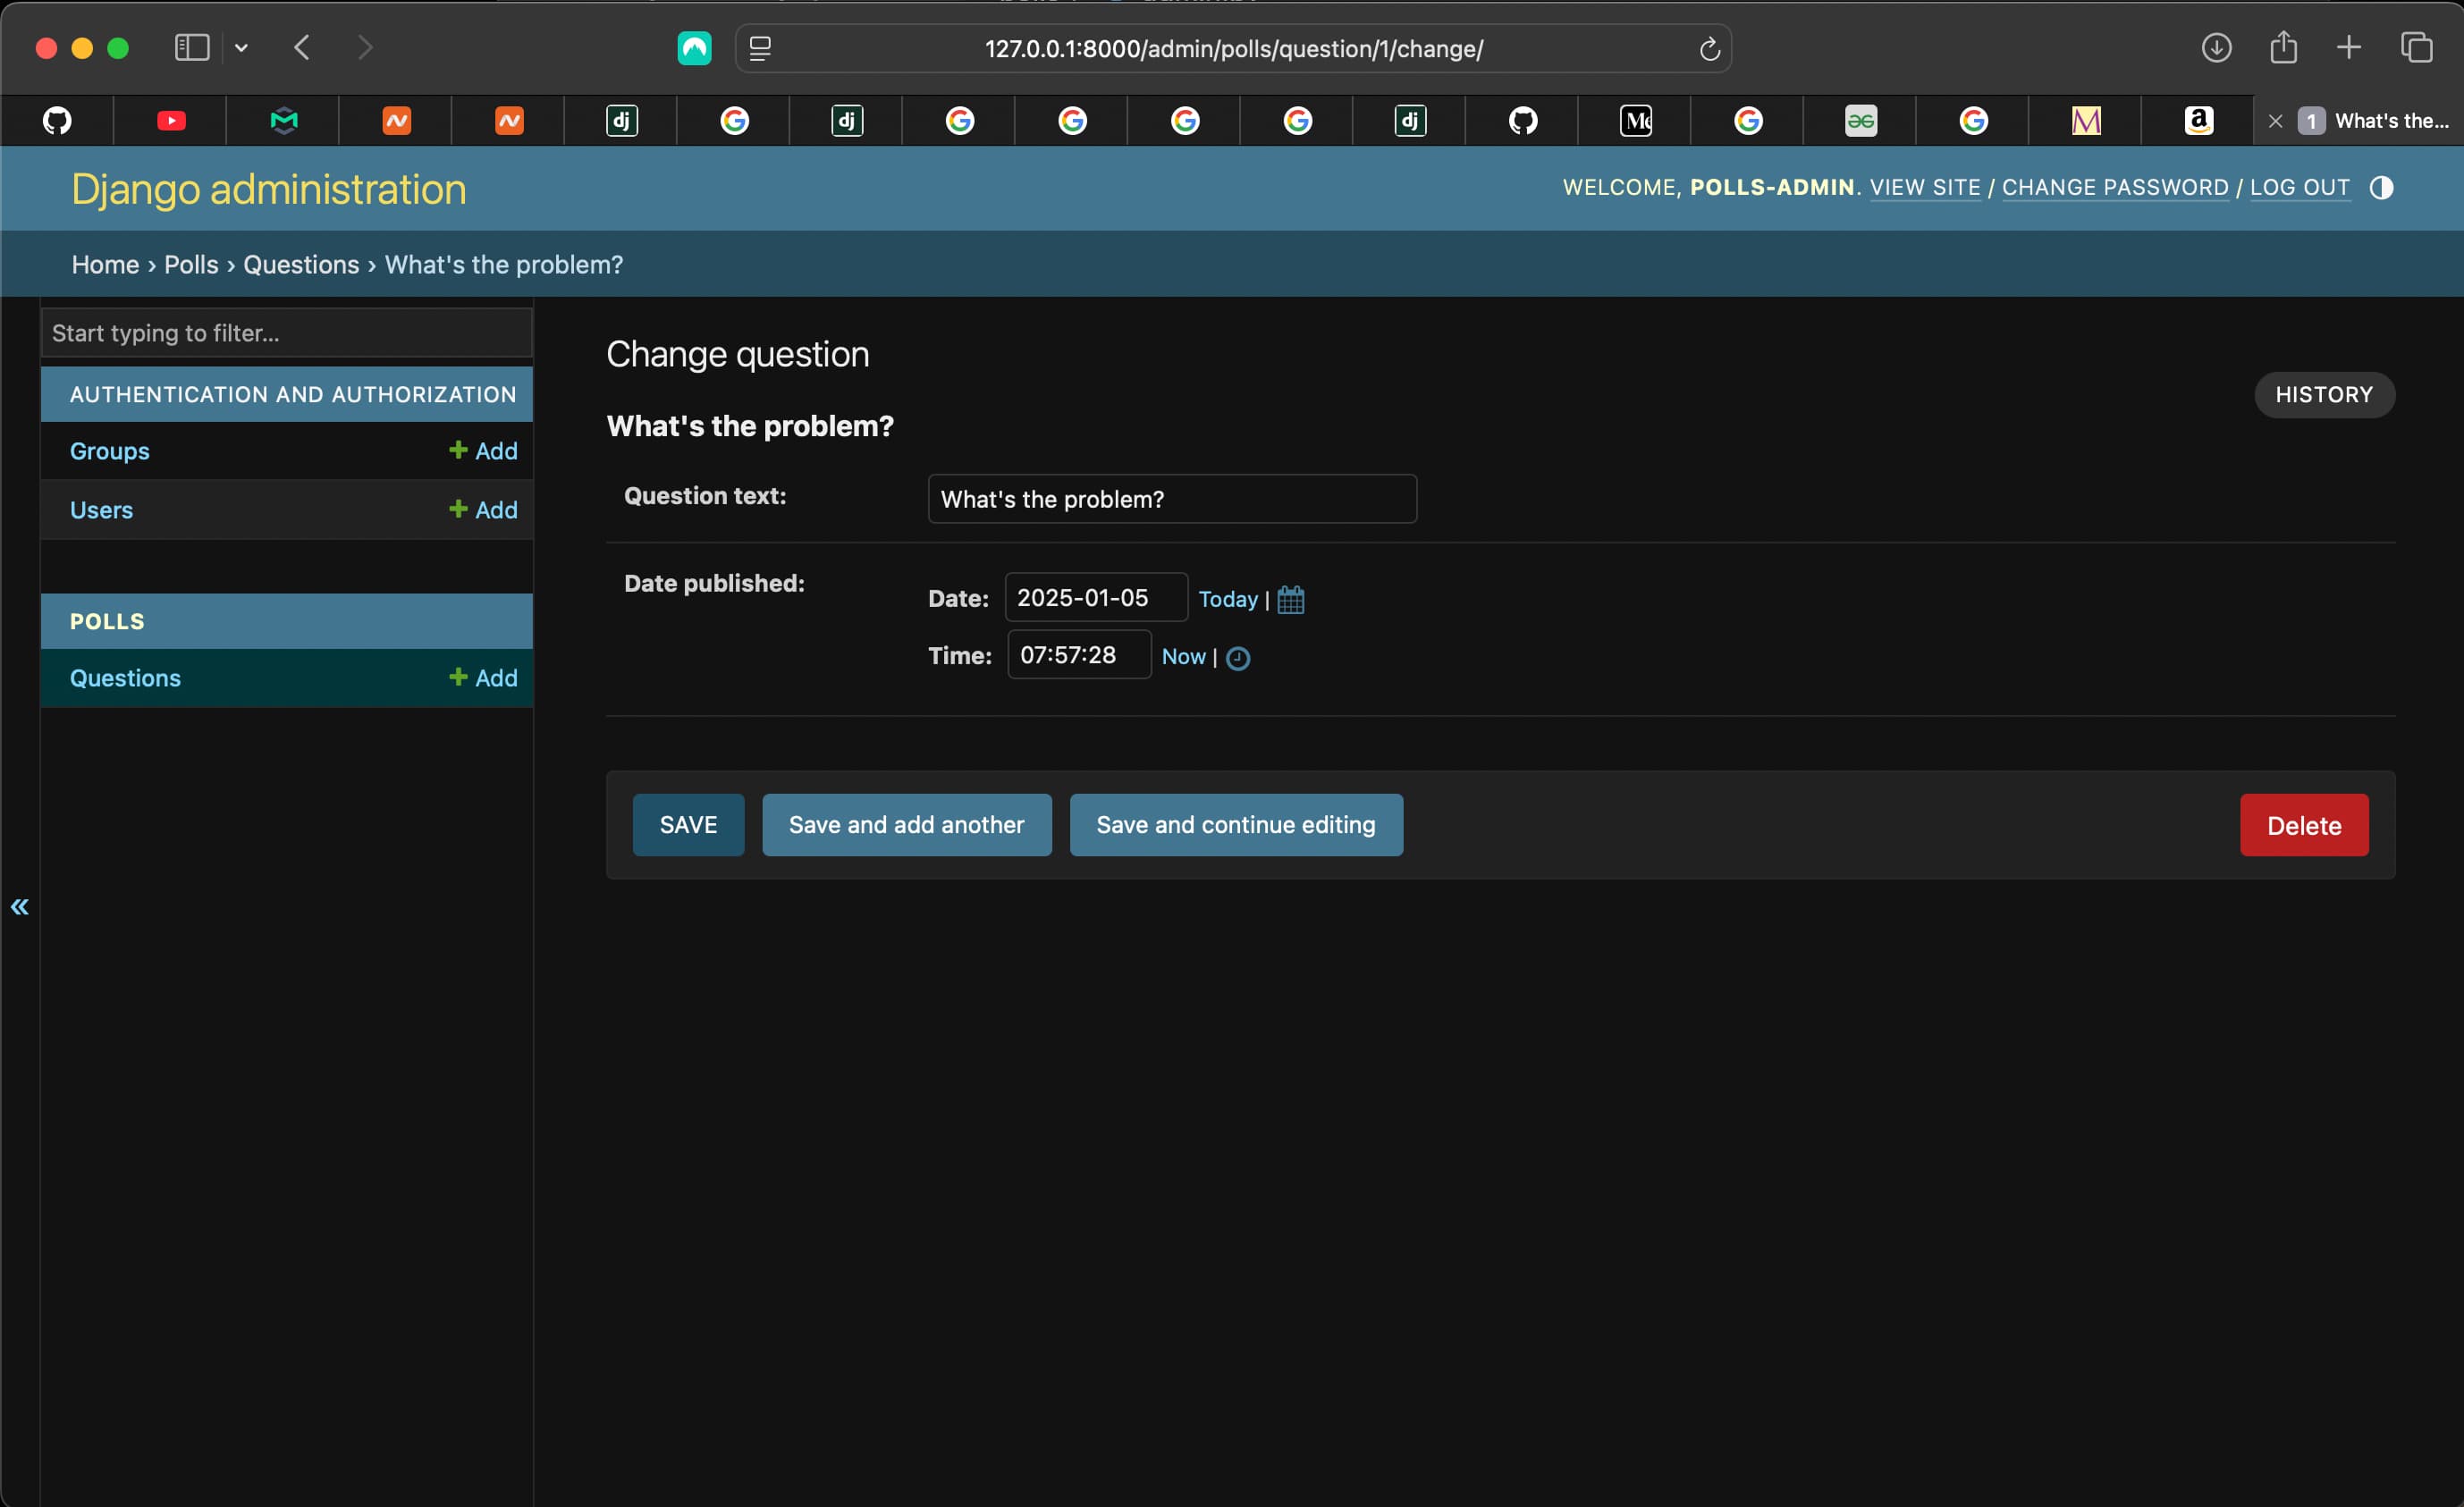Click the Date input field
The height and width of the screenshot is (1507, 2464).
[x=1096, y=598]
